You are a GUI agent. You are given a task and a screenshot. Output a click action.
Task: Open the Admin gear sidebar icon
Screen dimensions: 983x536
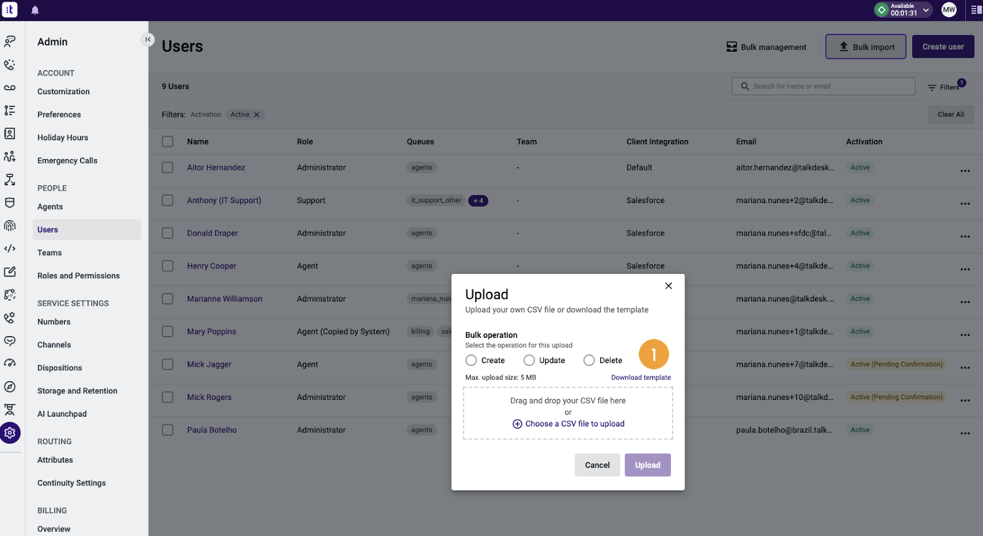(10, 433)
